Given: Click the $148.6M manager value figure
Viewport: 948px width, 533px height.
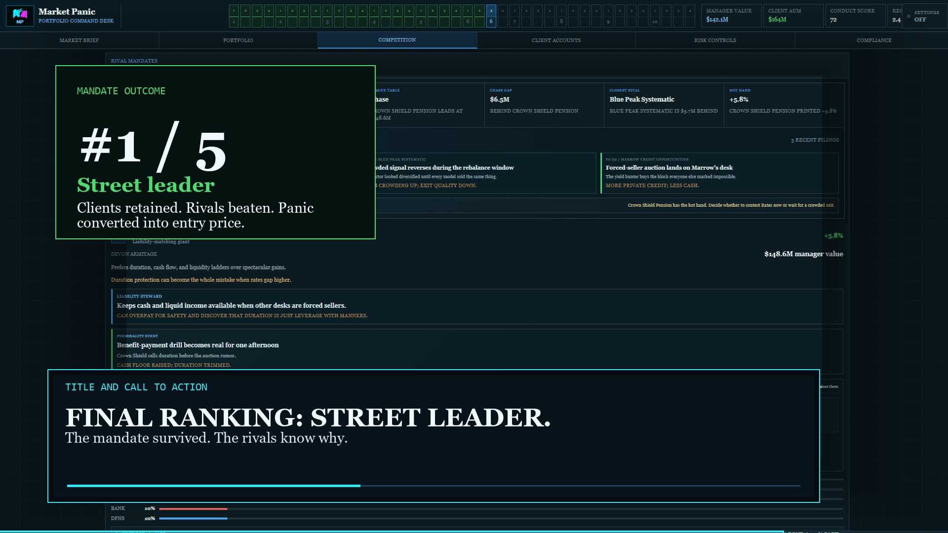Looking at the screenshot, I should pos(803,254).
